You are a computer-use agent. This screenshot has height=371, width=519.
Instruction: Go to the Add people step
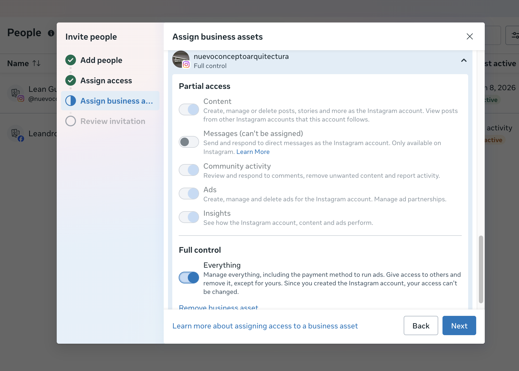[101, 60]
